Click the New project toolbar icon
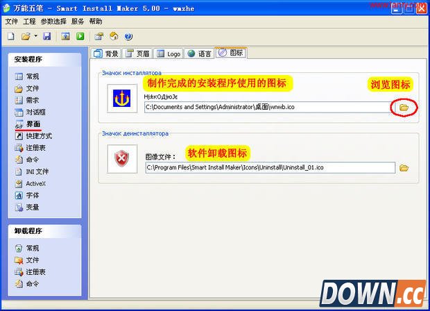The width and height of the screenshot is (430, 311). click(x=11, y=36)
